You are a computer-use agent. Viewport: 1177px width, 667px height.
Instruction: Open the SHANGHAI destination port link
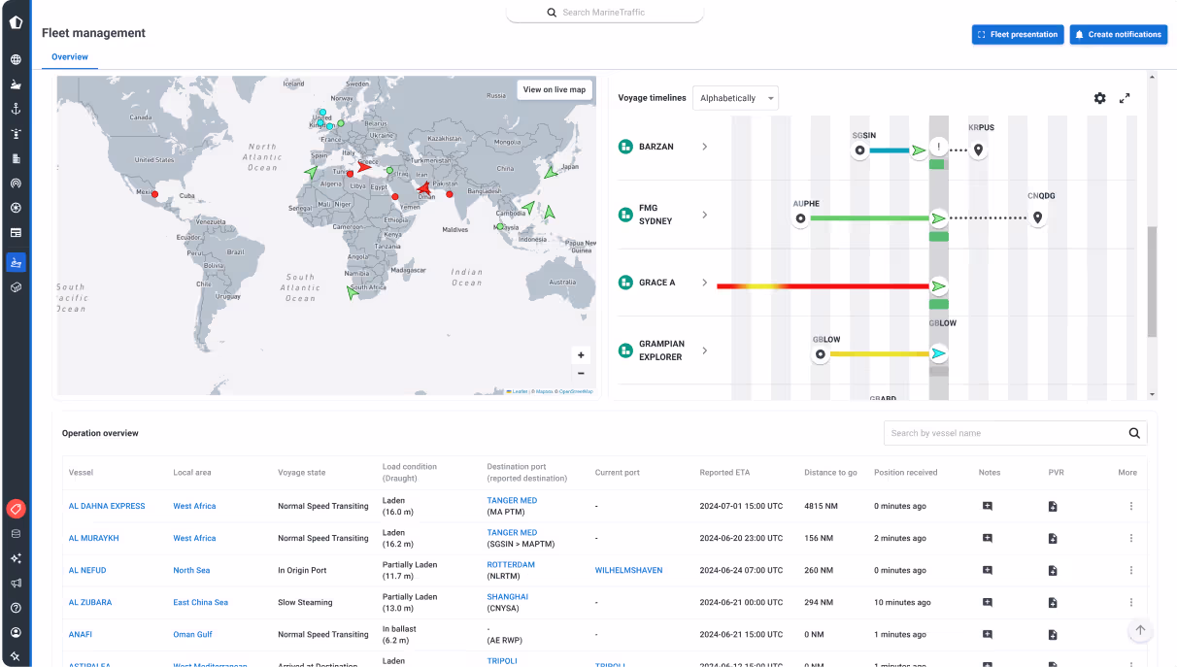click(x=508, y=596)
